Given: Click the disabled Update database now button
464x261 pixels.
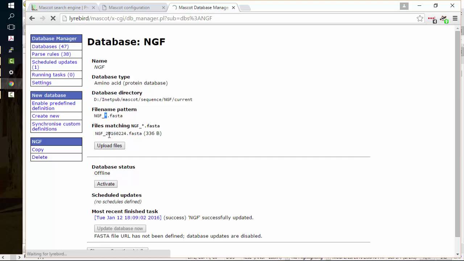Looking at the screenshot, I should (x=120, y=228).
